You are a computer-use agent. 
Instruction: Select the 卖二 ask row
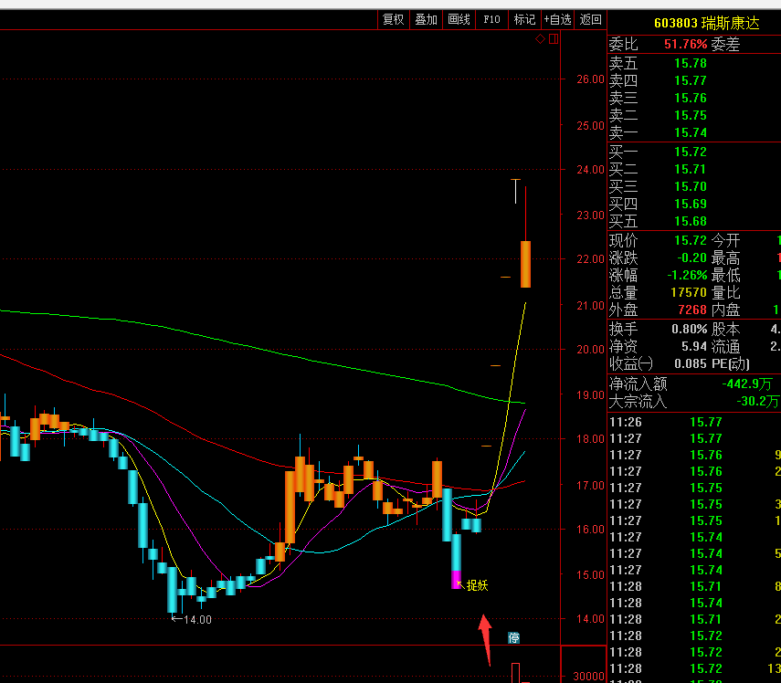coord(694,115)
